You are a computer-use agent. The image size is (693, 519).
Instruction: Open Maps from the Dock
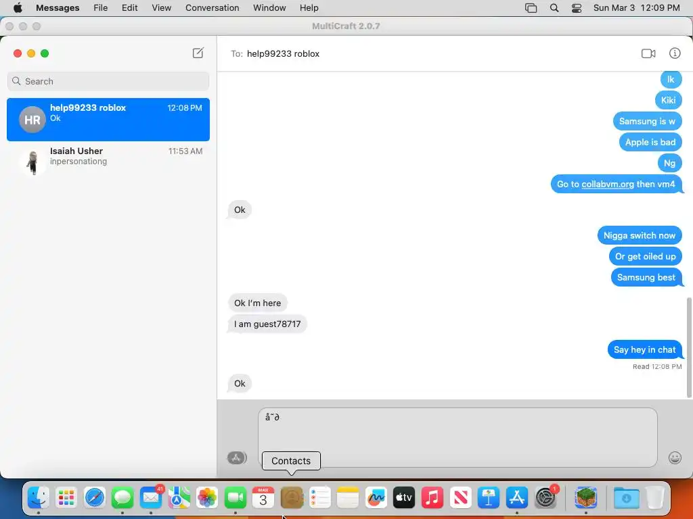click(179, 498)
